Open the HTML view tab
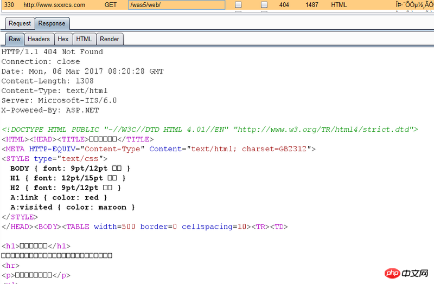This screenshot has width=434, height=284. pyautogui.click(x=84, y=39)
